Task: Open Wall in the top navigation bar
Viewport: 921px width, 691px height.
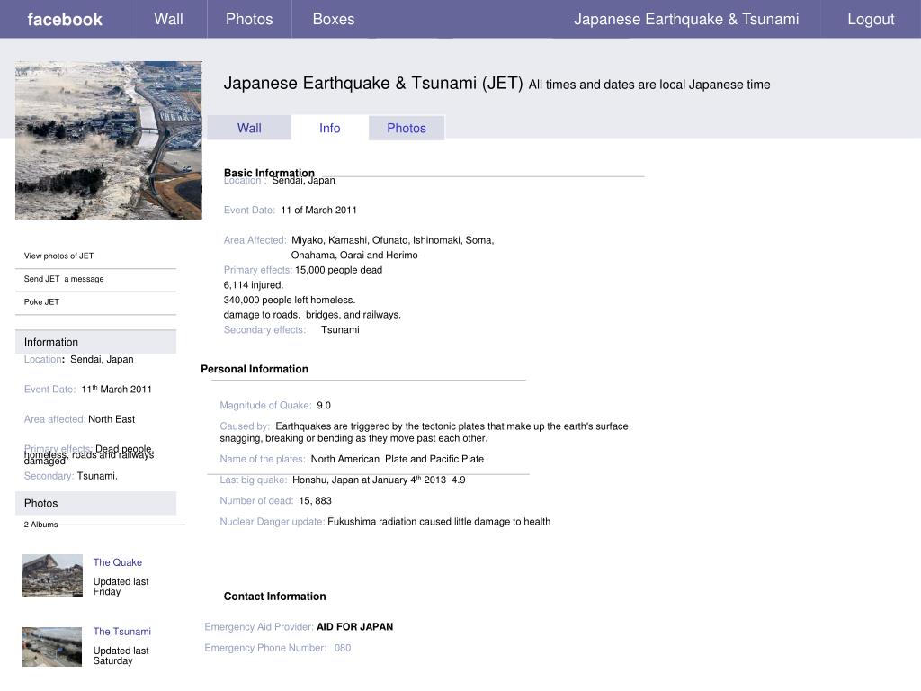Action: [168, 19]
